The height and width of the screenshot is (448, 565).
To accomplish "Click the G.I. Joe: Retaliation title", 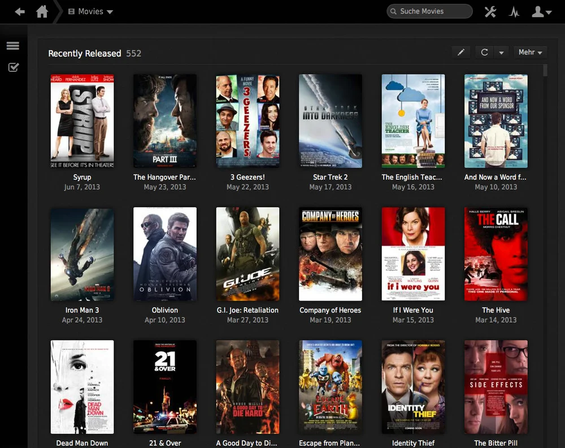I will coord(247,310).
